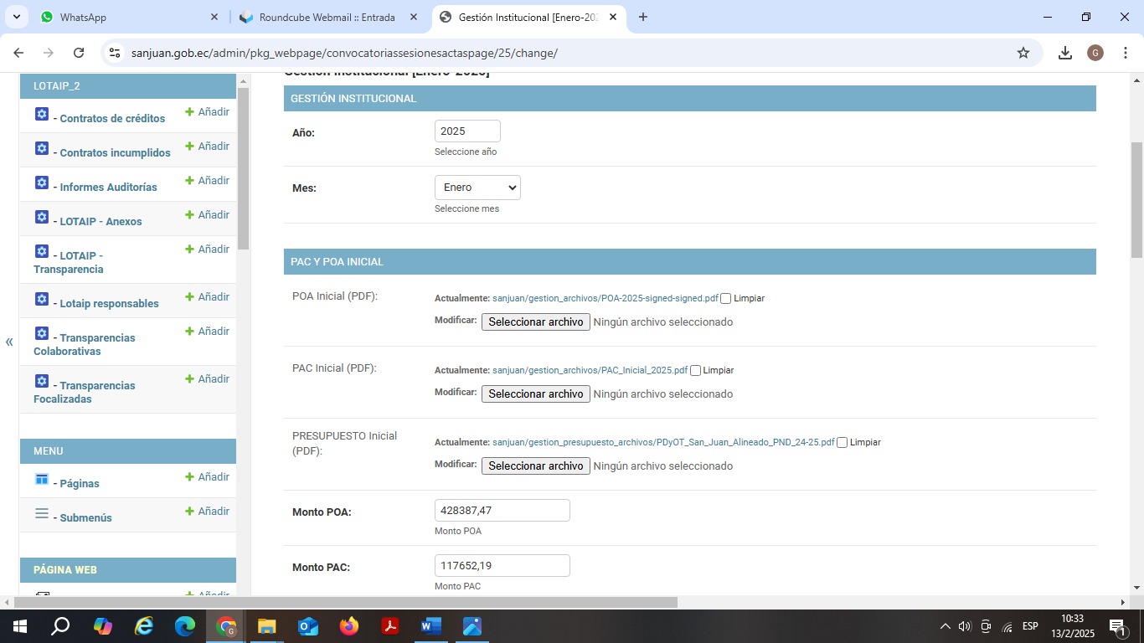
Task: Click the horizontal scrollbar at page bottom
Action: 345,602
